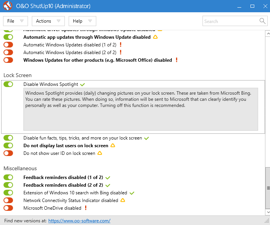Image resolution: width=270 pixels, height=225 pixels.
Task: Toggle the fun facts on lock screen switch
Action: point(8,138)
